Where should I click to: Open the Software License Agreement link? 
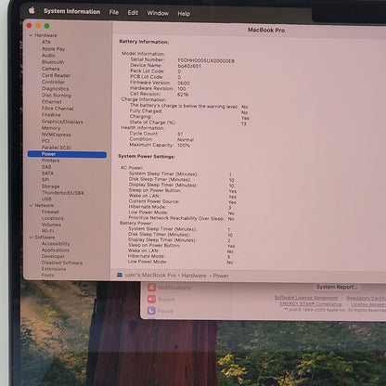click(x=306, y=298)
